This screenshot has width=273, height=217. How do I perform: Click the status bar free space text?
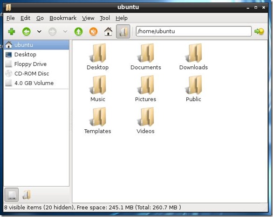tap(129, 207)
